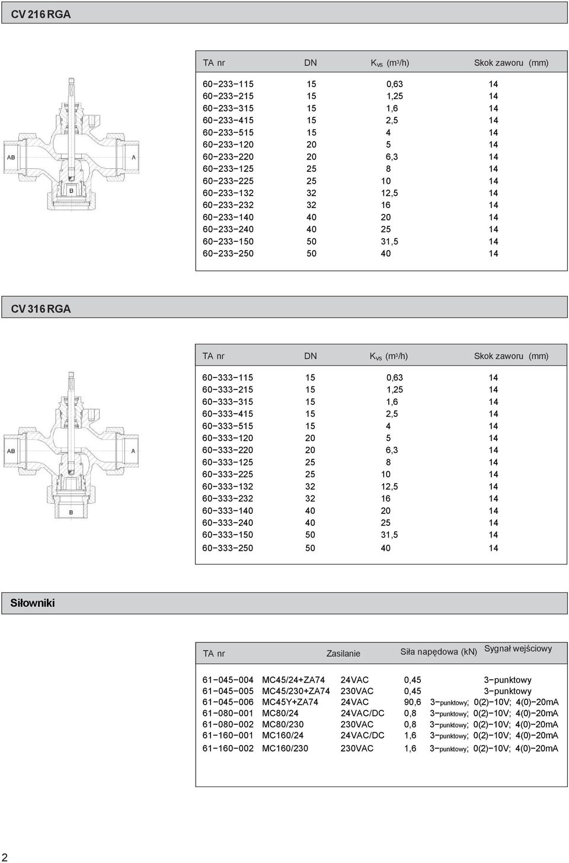Click the MC160/24 model name
This screenshot has width=569, height=863.
click(x=283, y=735)
